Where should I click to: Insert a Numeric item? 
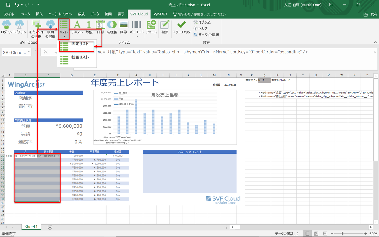coord(89,27)
